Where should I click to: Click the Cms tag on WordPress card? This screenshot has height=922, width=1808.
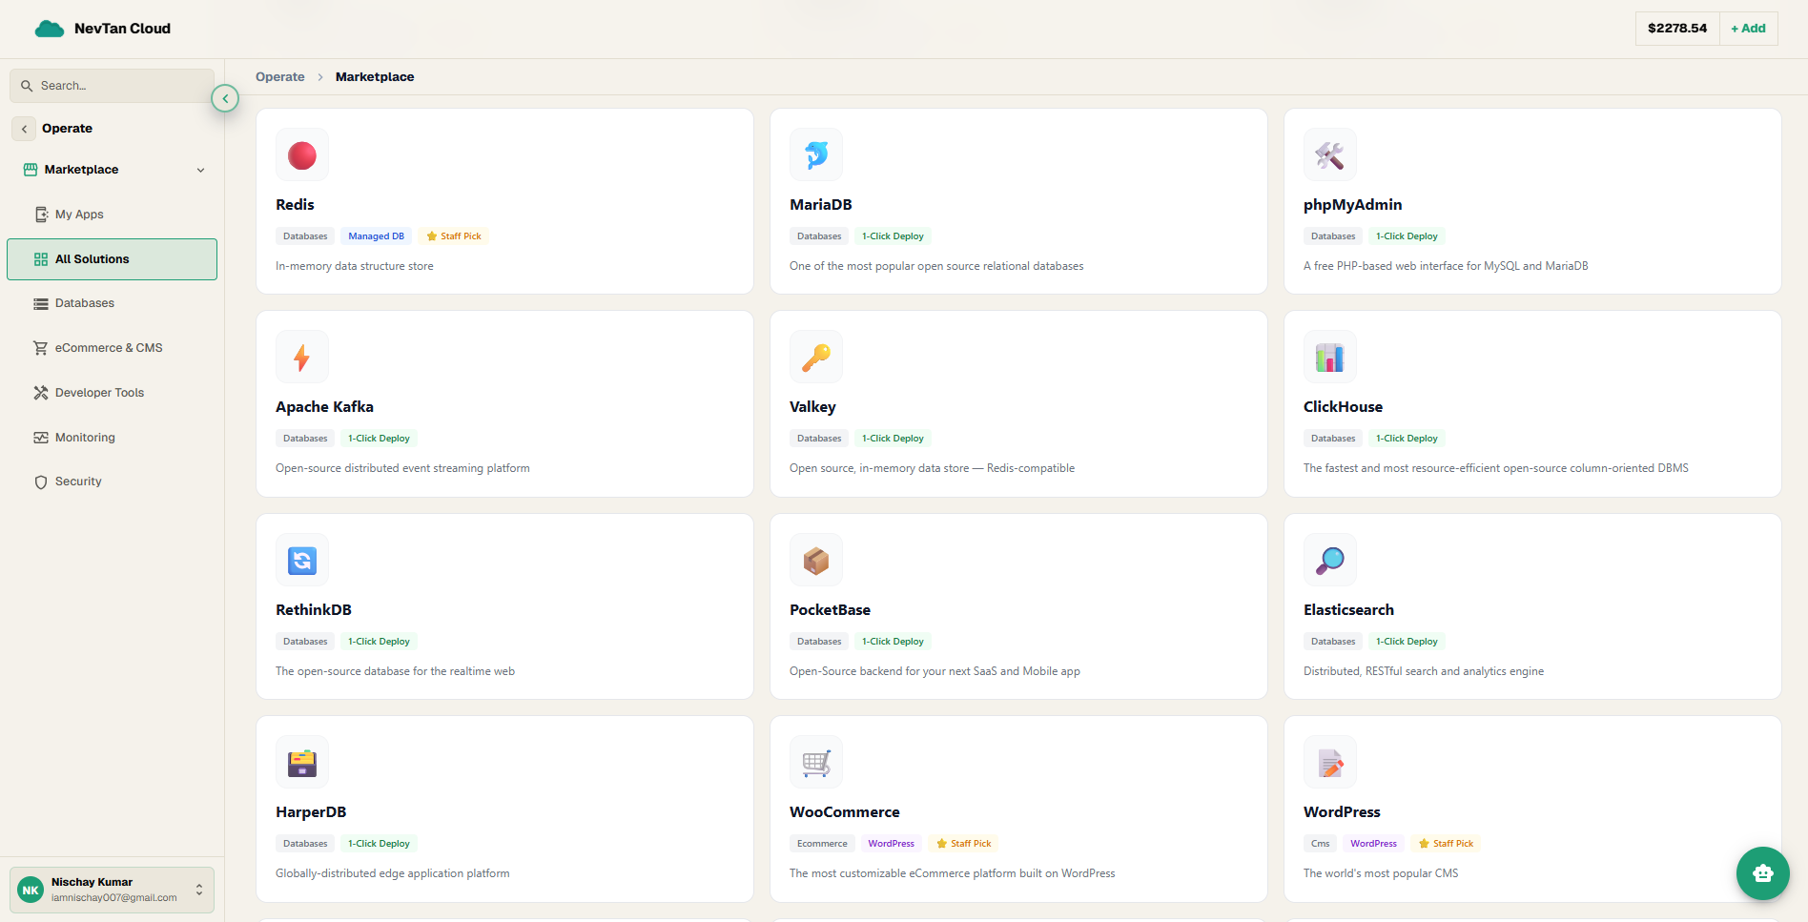1320,844
